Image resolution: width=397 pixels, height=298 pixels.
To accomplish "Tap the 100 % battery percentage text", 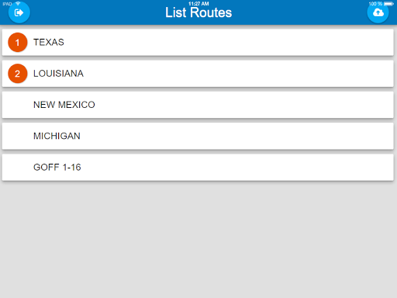I will tap(375, 4).
